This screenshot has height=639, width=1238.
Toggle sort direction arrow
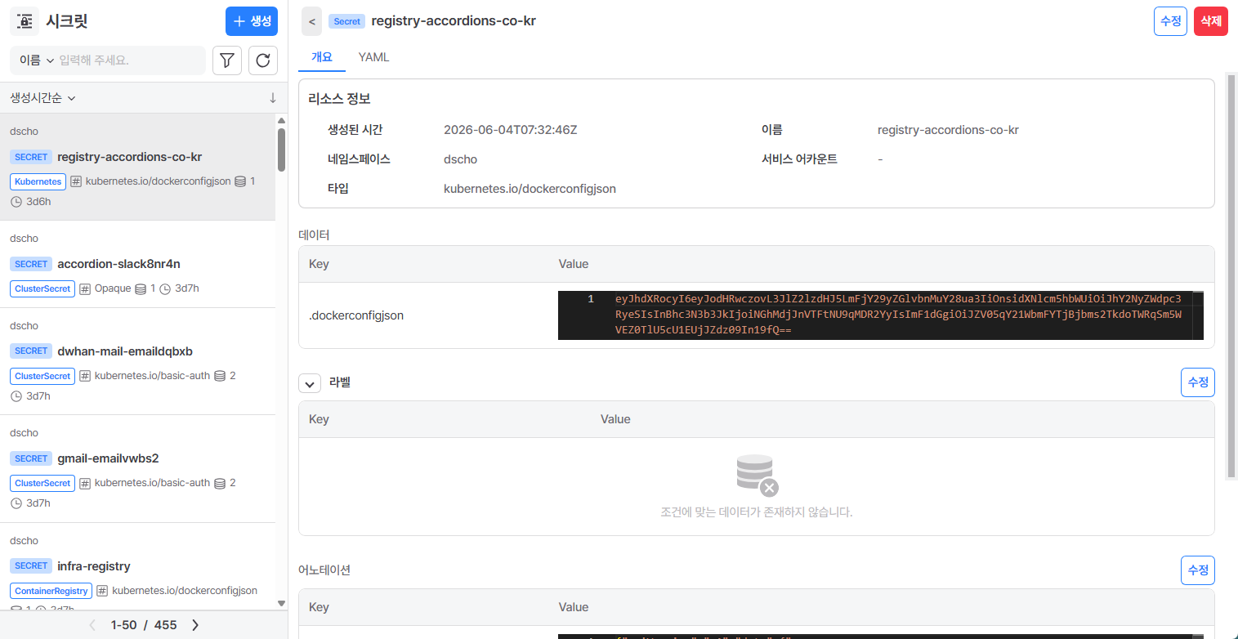point(273,98)
